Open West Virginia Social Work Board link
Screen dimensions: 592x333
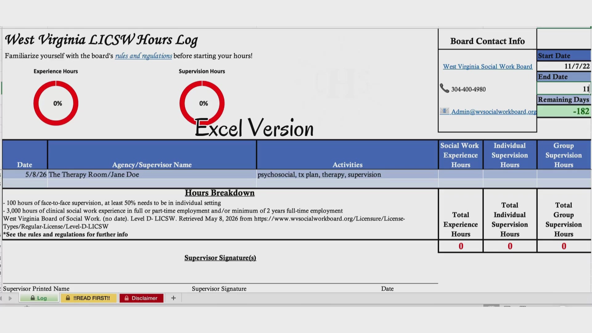(x=487, y=66)
